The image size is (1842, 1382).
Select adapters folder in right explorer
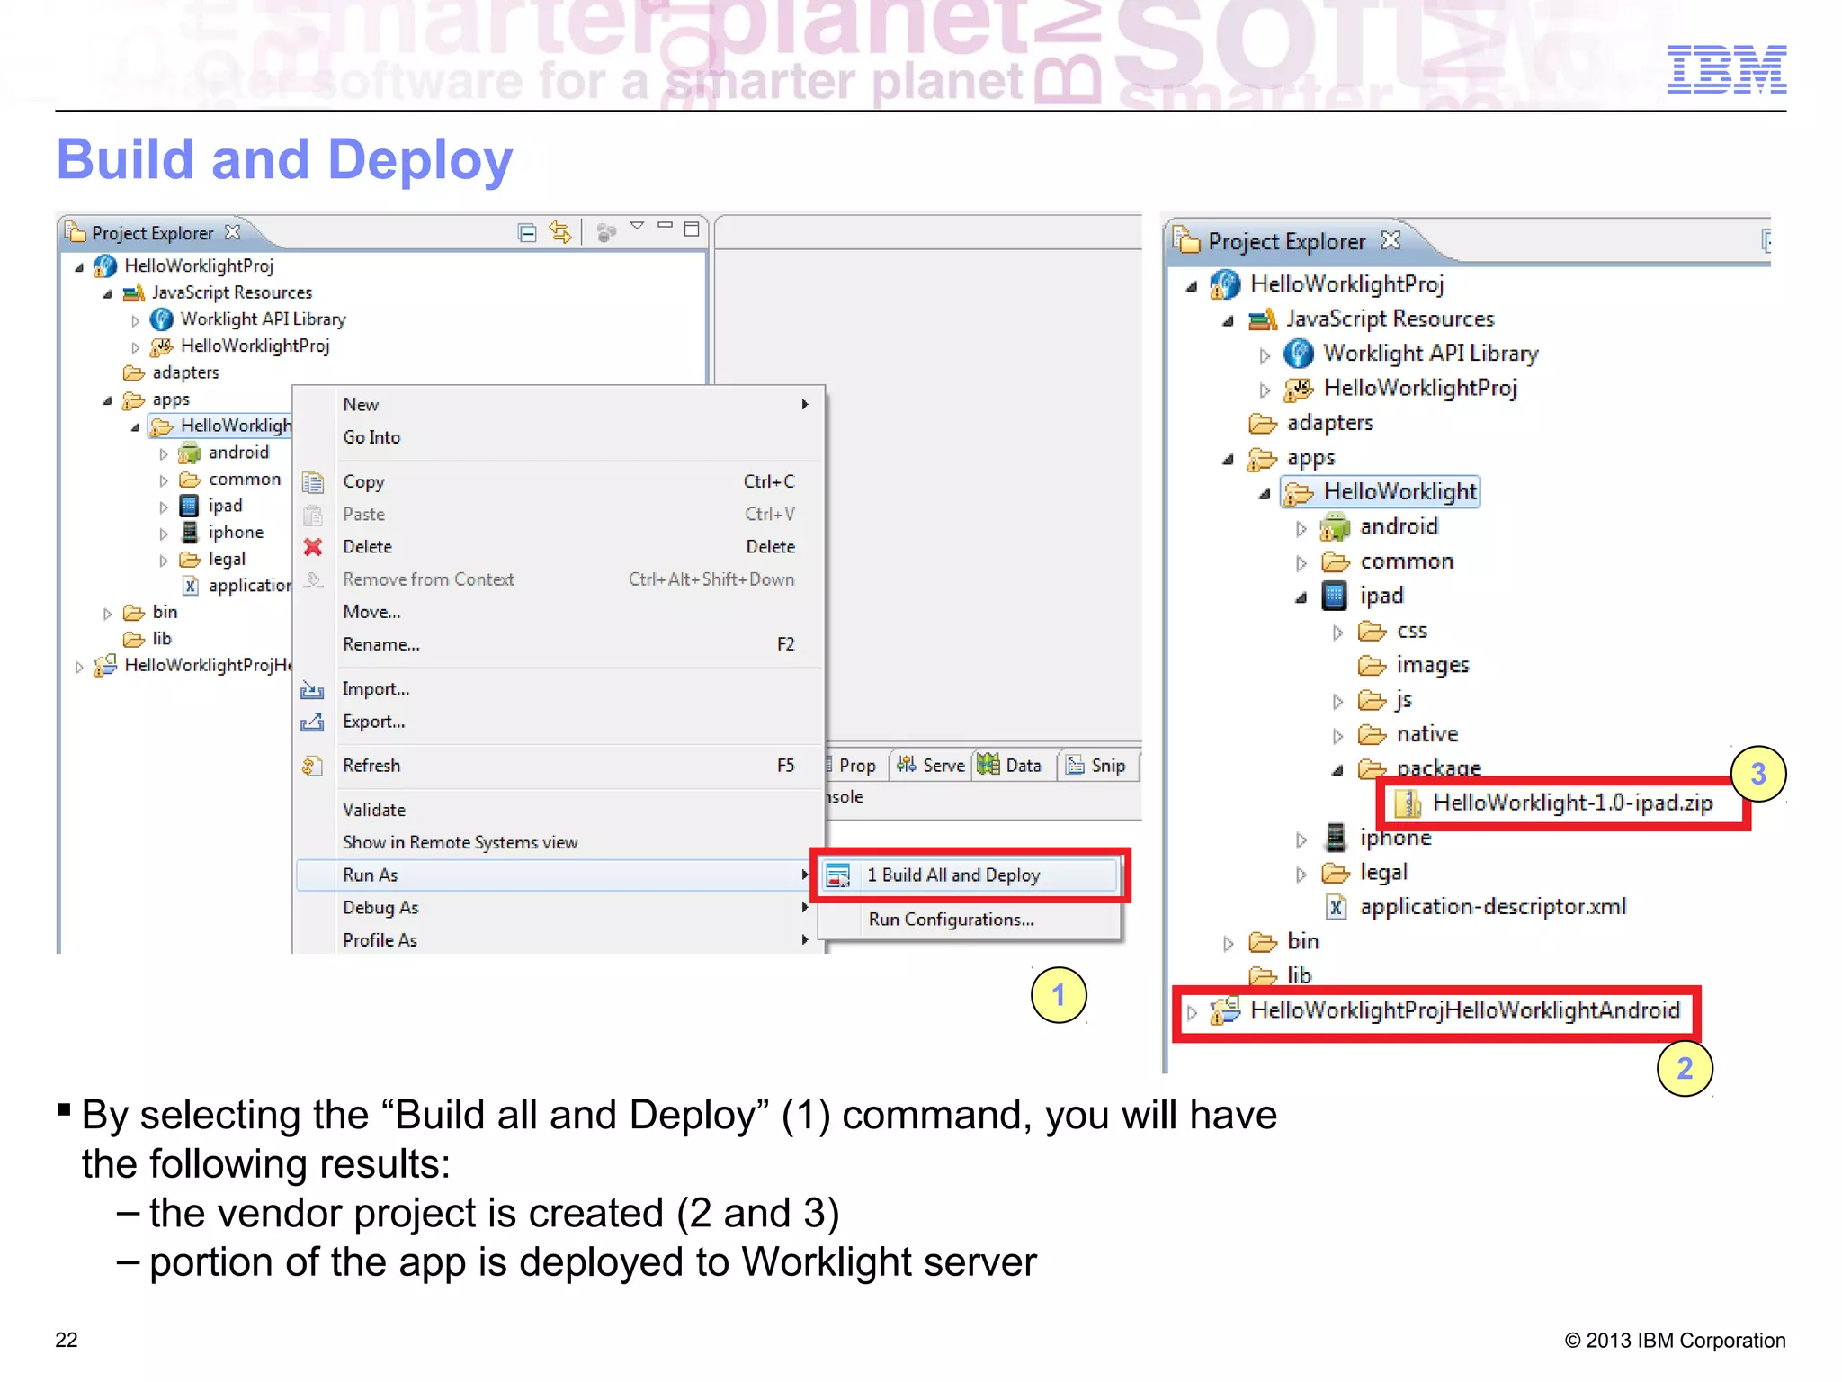tap(1329, 423)
